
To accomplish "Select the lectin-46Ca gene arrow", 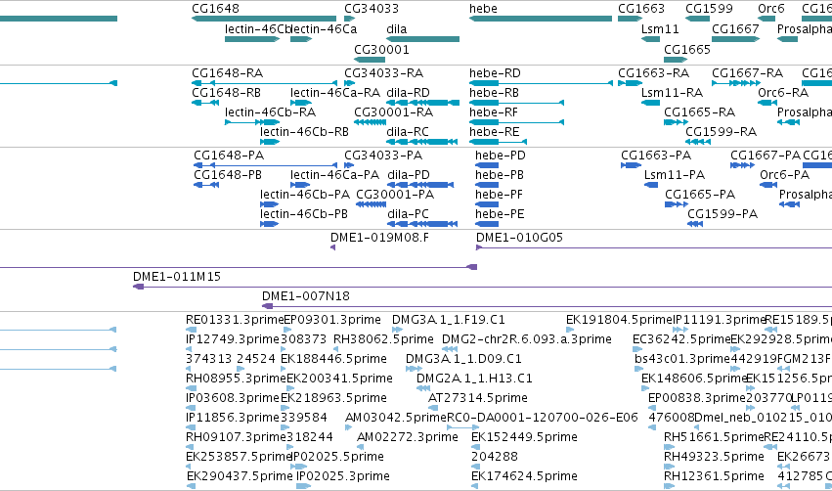I will [x=301, y=39].
